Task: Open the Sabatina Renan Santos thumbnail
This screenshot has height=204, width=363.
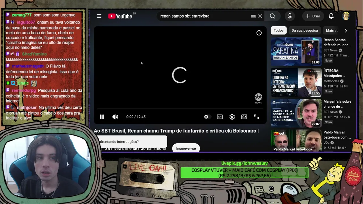Action: click(x=296, y=52)
